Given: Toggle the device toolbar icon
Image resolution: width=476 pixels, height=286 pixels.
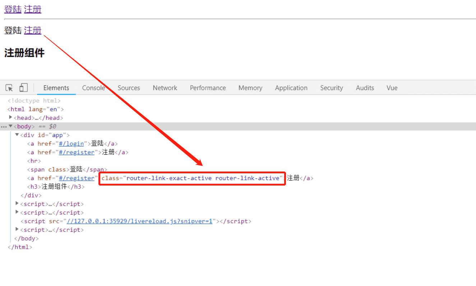Looking at the screenshot, I should point(23,88).
